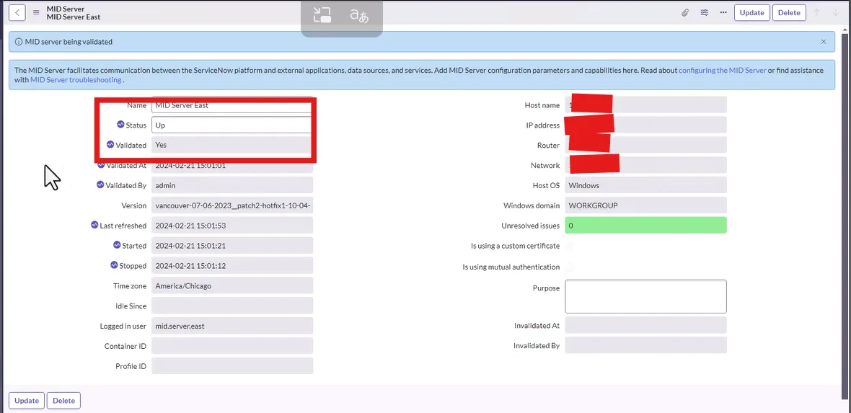
Task: Open the three-dots more options menu
Action: (723, 12)
